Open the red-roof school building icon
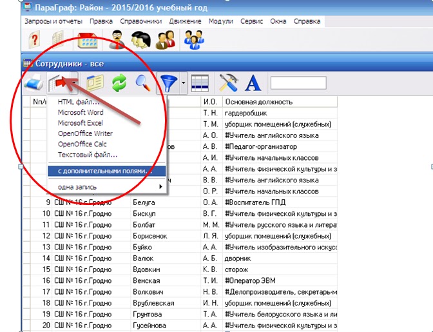The image size is (433, 332). coord(87,41)
